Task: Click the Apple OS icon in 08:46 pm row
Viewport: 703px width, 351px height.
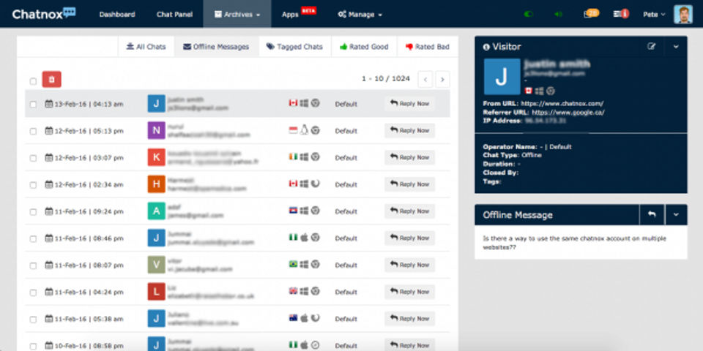Action: click(x=304, y=237)
